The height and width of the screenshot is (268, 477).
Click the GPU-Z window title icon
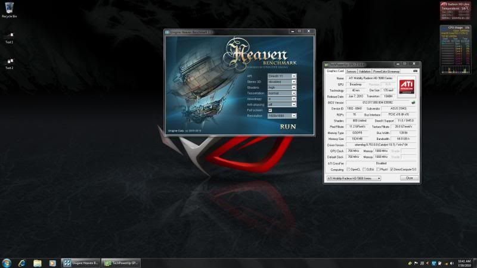point(327,64)
